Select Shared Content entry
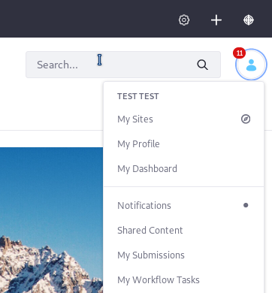 [x=184, y=231]
